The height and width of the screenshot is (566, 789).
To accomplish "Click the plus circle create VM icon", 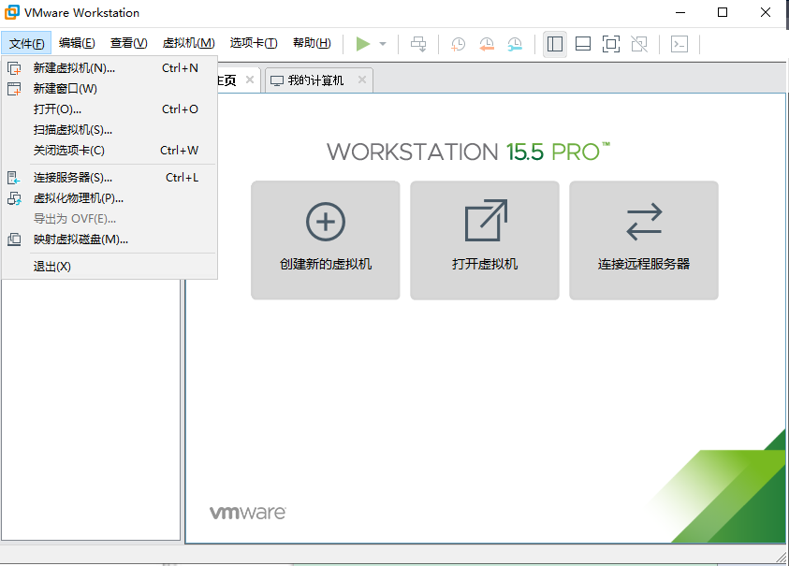I will coord(326,222).
